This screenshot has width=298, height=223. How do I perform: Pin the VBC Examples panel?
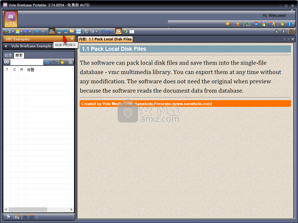coord(72,39)
